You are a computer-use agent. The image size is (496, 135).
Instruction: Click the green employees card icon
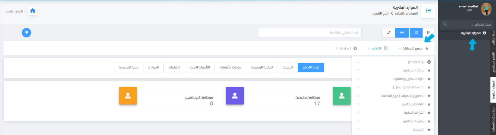(x=342, y=96)
